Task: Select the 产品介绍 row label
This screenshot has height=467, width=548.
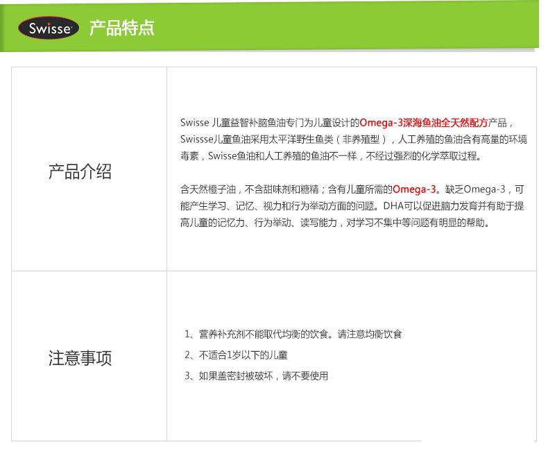Action: pos(80,172)
